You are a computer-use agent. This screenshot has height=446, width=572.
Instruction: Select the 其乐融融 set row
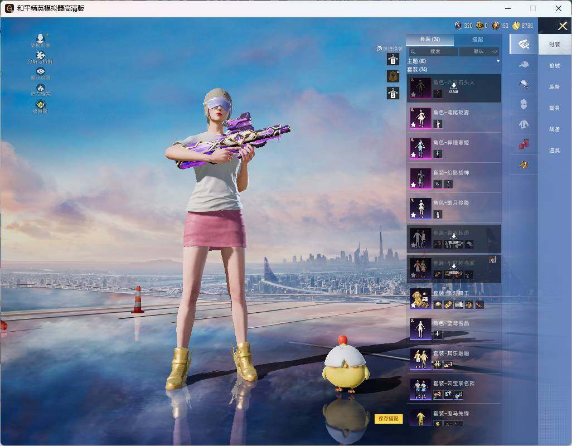point(454,360)
